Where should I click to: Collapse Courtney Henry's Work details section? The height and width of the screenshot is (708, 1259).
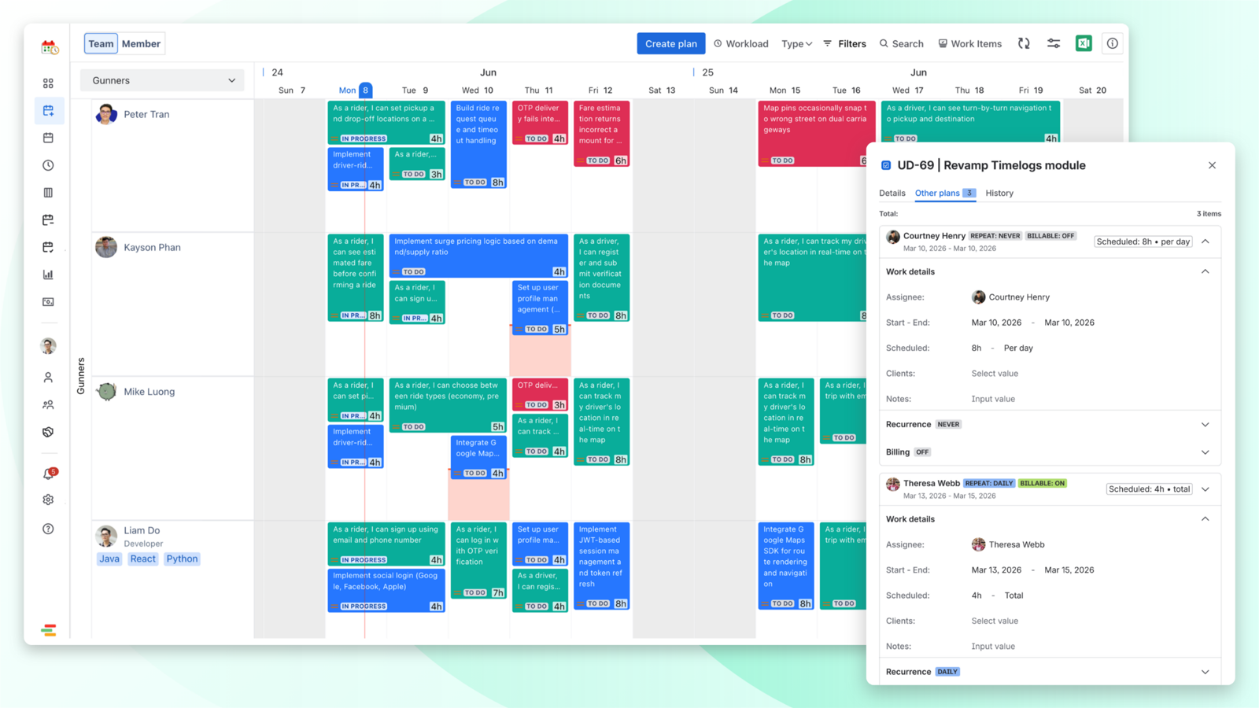(1205, 271)
